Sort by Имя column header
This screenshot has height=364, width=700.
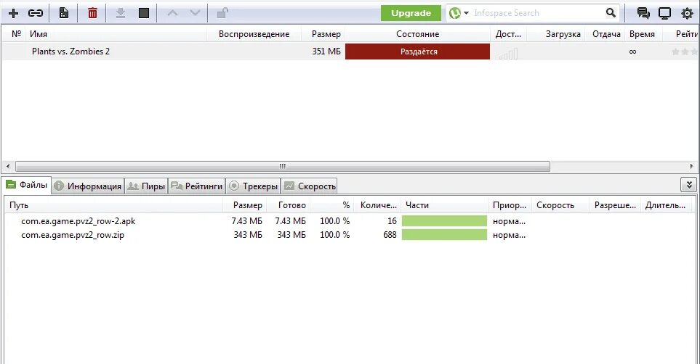pyautogui.click(x=39, y=34)
